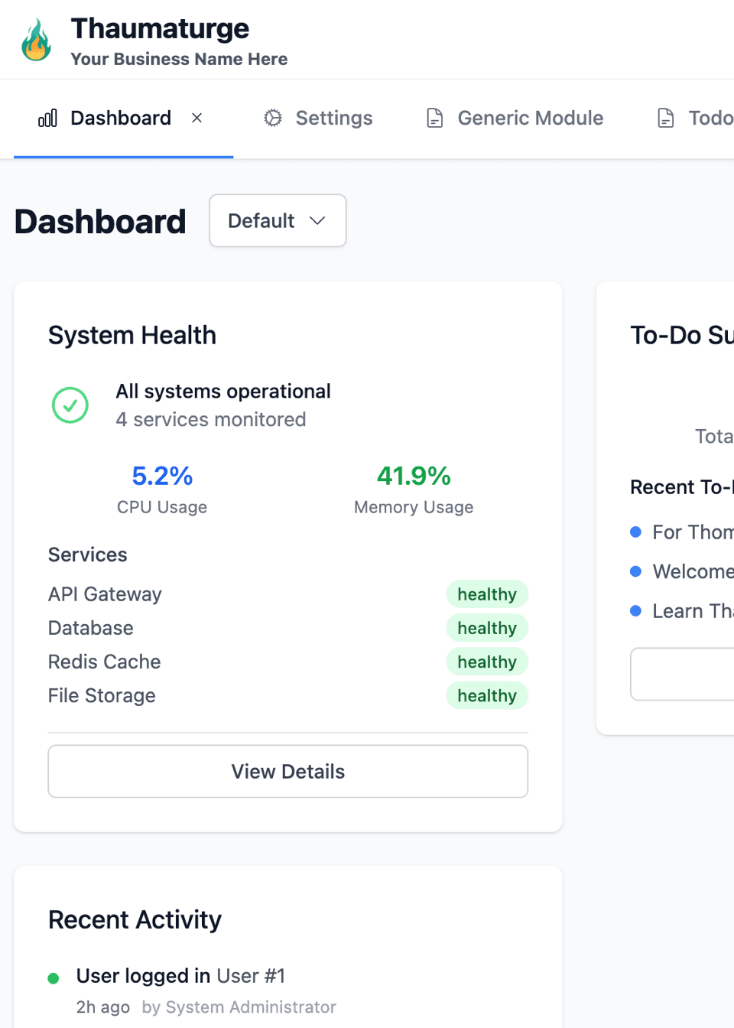Click the green checkmark in System Health

click(x=70, y=405)
